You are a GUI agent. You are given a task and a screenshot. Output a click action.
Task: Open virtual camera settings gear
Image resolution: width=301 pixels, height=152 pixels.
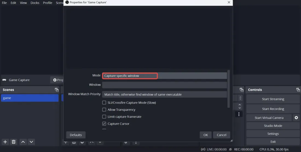tap(296, 118)
